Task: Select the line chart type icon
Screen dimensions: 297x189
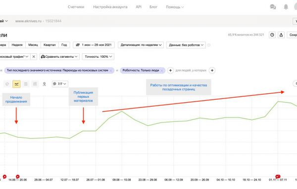Action: (x=16, y=84)
